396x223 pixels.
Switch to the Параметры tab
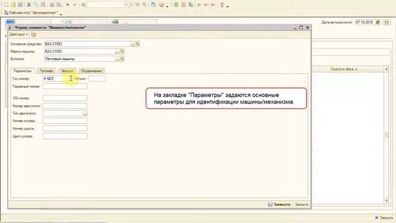pos(22,71)
